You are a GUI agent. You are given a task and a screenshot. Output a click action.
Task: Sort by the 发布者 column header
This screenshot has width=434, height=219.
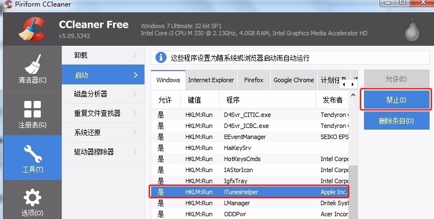pos(332,100)
